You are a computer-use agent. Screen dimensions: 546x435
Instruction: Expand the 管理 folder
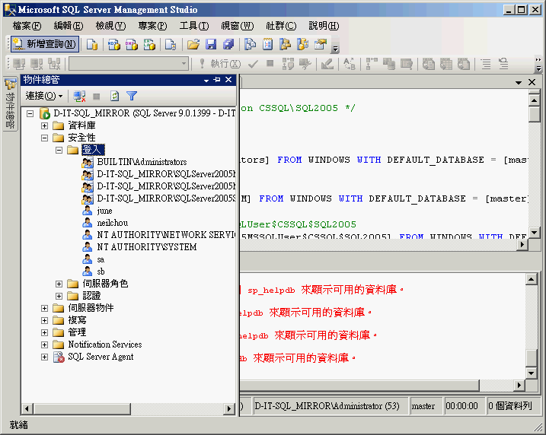point(45,332)
